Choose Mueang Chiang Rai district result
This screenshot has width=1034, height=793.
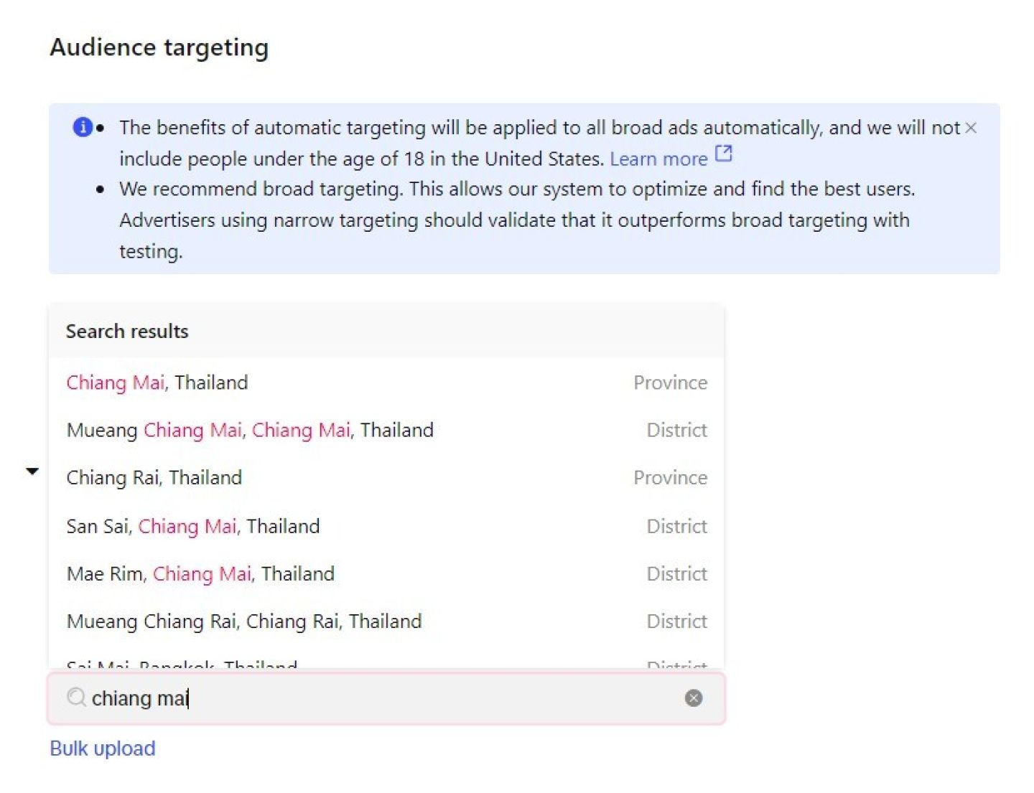coord(244,621)
